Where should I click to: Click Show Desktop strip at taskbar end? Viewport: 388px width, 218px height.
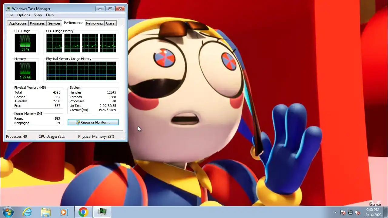386,212
